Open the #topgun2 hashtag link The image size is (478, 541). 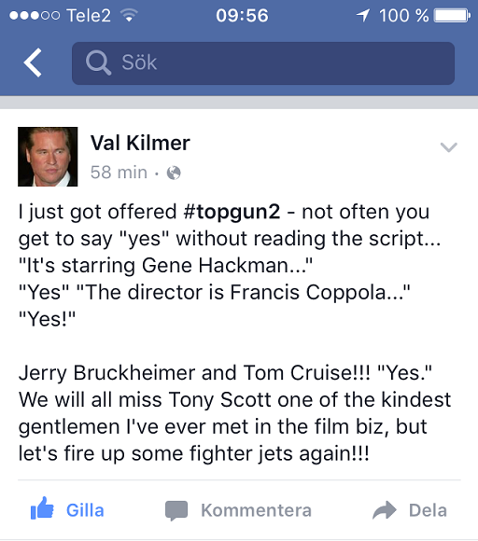[x=232, y=212]
